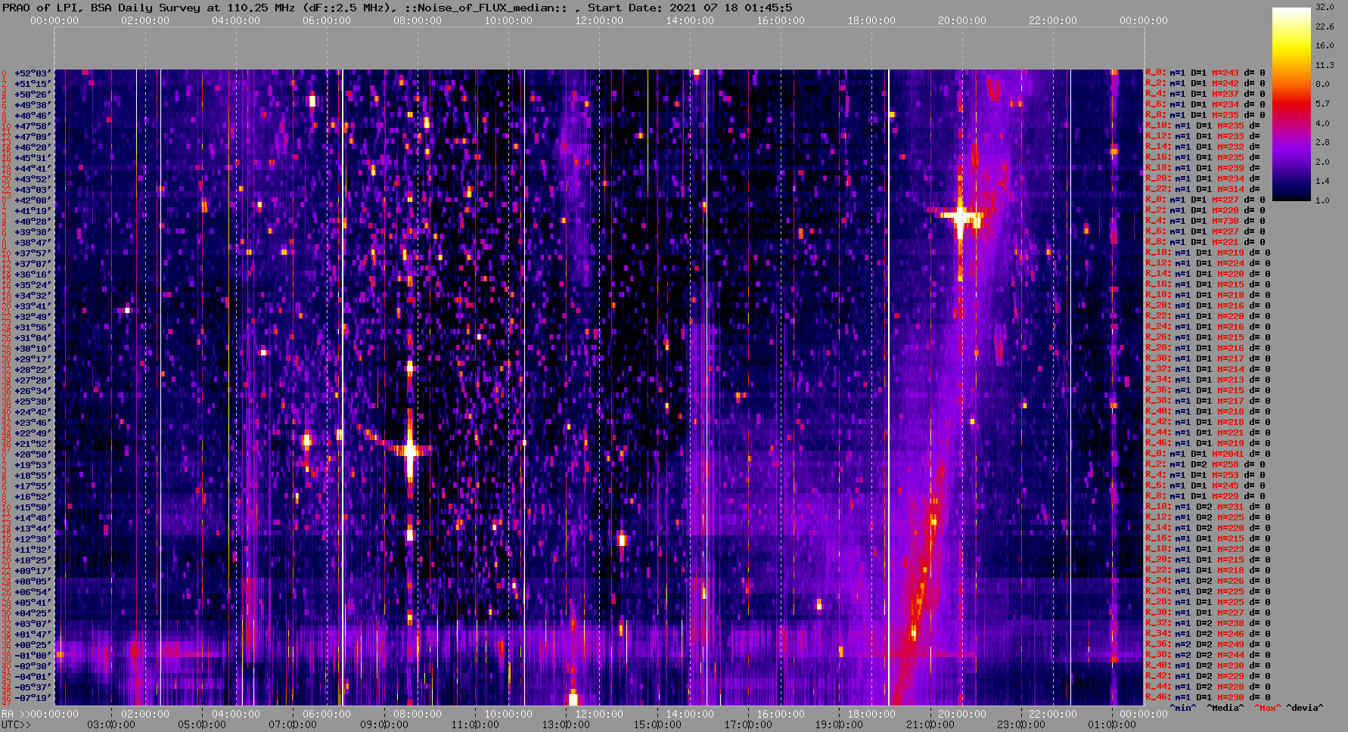Screen dimensions: 1348x732
Task: Click the UTC tick label 03:00:00
Action: click(x=111, y=724)
